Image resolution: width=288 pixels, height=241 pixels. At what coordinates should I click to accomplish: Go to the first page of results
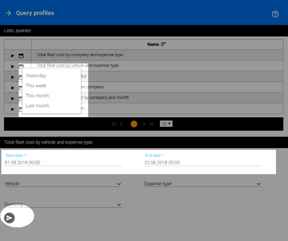(114, 124)
